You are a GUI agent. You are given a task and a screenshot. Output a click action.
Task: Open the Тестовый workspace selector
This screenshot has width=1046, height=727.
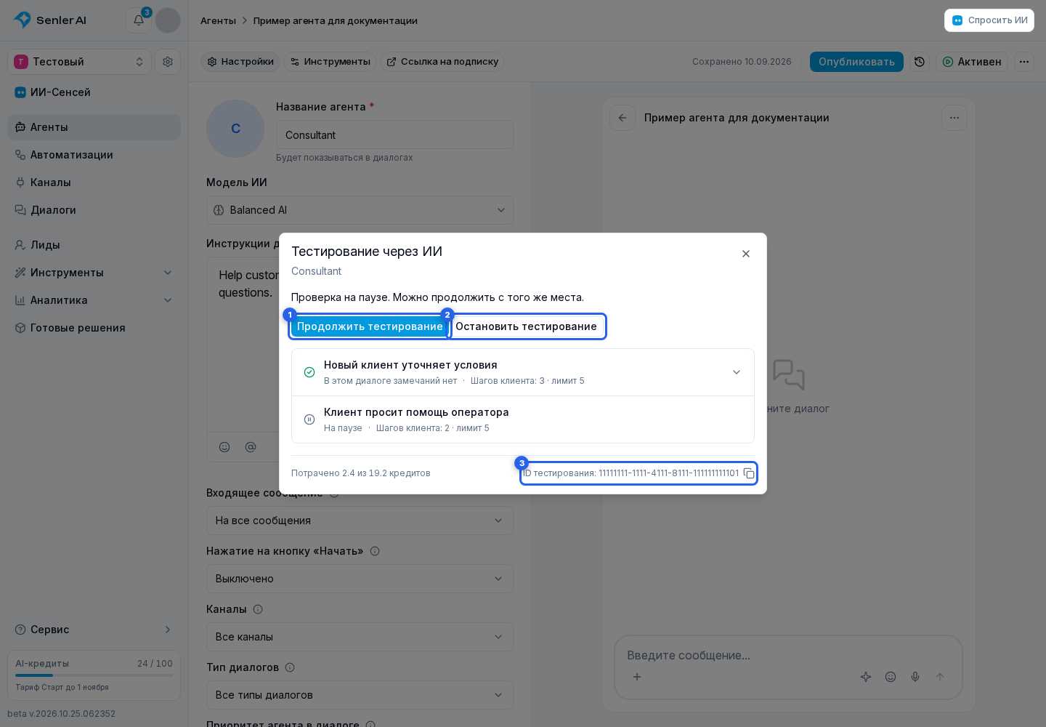[80, 62]
